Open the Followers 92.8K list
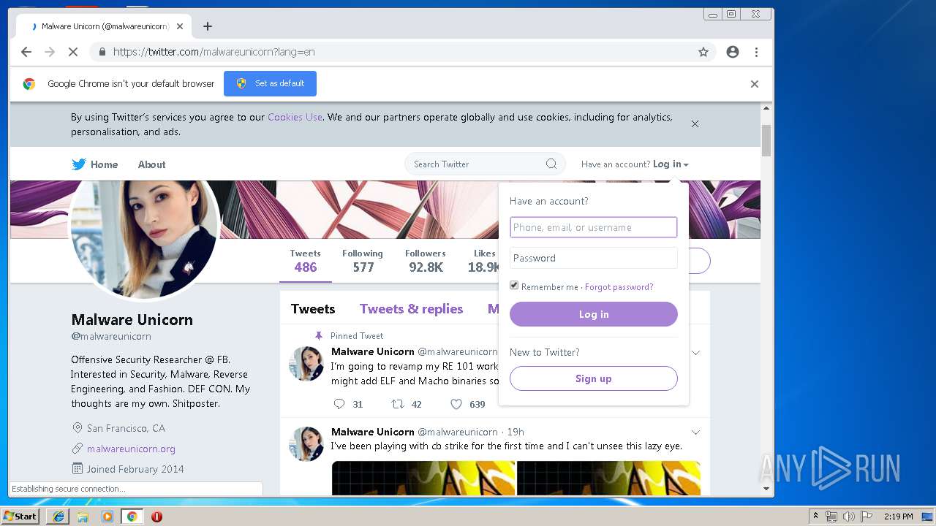936x526 pixels. point(426,261)
